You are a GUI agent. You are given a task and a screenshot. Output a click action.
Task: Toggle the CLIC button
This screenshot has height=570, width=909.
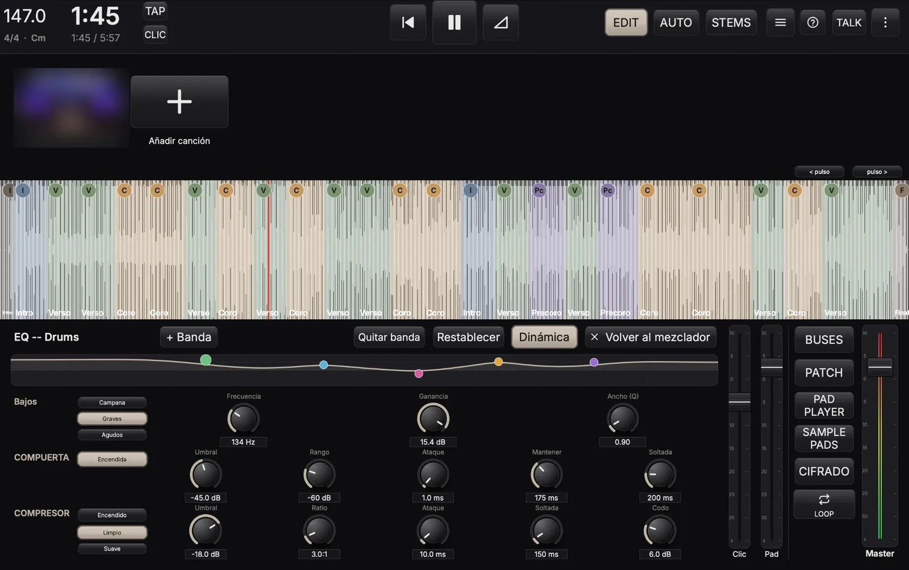tap(155, 35)
